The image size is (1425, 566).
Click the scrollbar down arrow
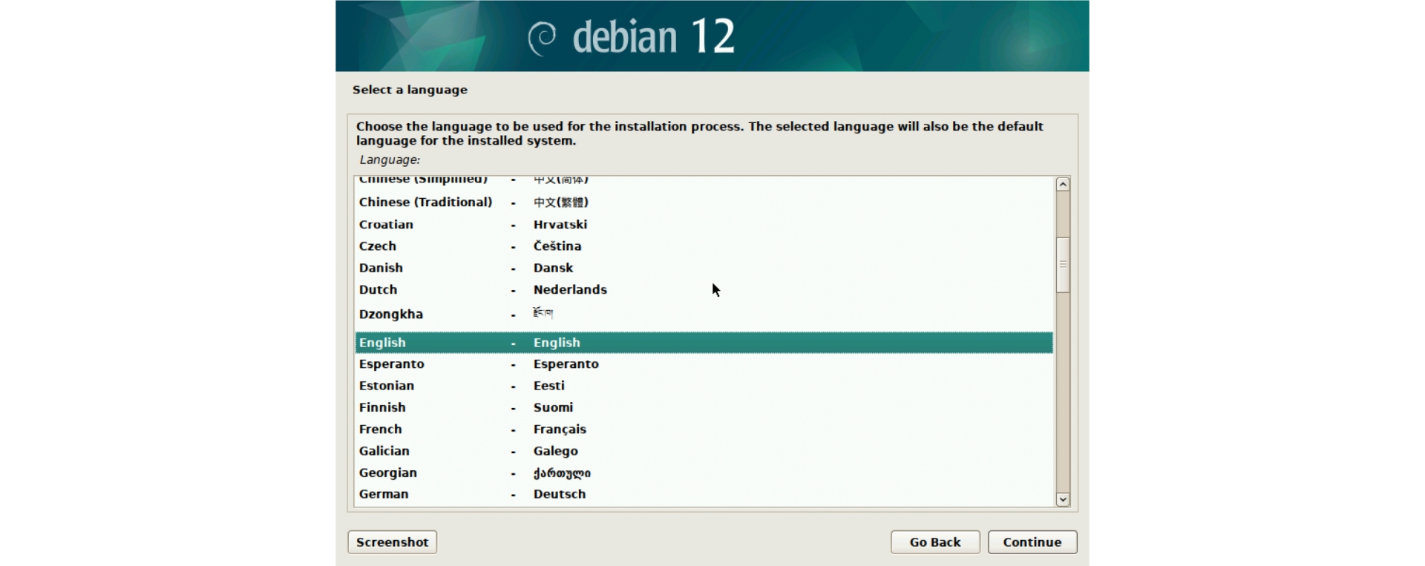tap(1063, 499)
